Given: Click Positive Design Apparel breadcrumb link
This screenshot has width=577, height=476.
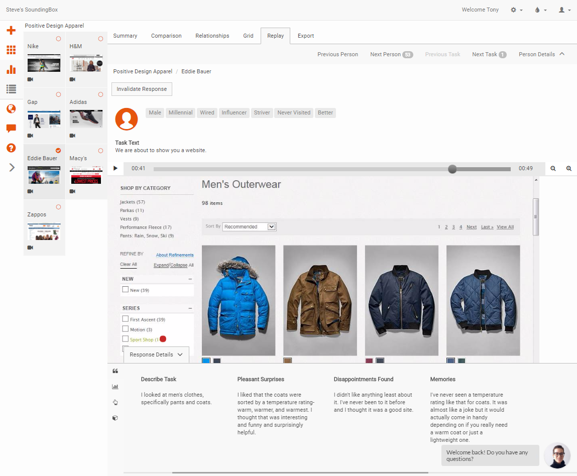Looking at the screenshot, I should coord(143,71).
